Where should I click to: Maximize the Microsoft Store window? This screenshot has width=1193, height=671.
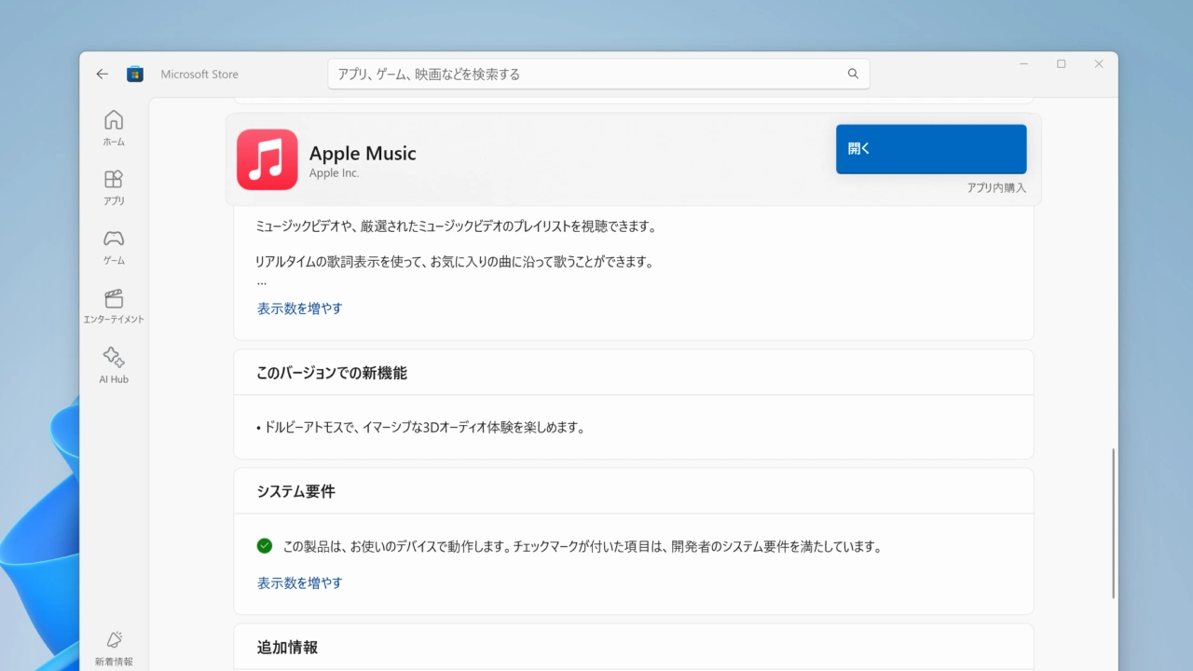[x=1061, y=64]
